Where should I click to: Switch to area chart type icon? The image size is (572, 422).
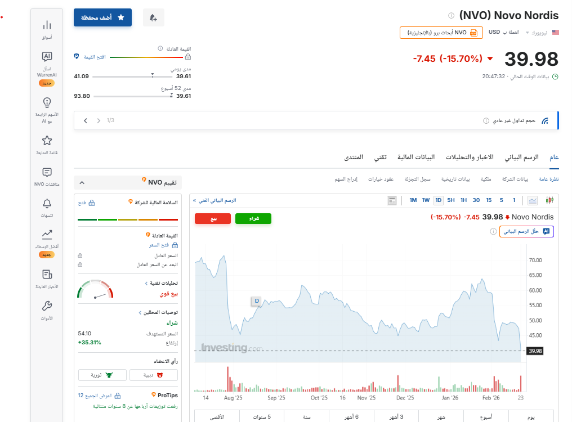tap(533, 200)
